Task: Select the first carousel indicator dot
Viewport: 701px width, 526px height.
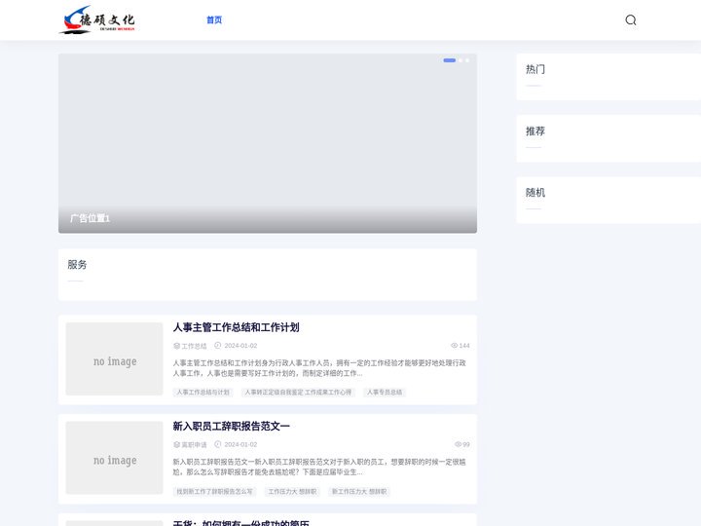Action: point(449,60)
